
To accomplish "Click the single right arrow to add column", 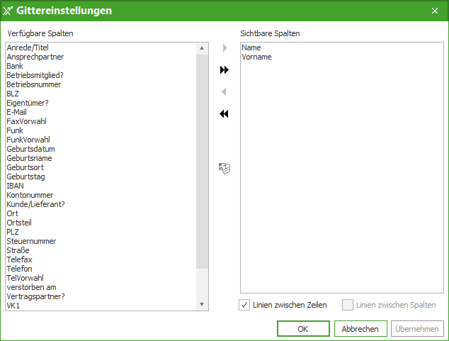I will coord(224,48).
